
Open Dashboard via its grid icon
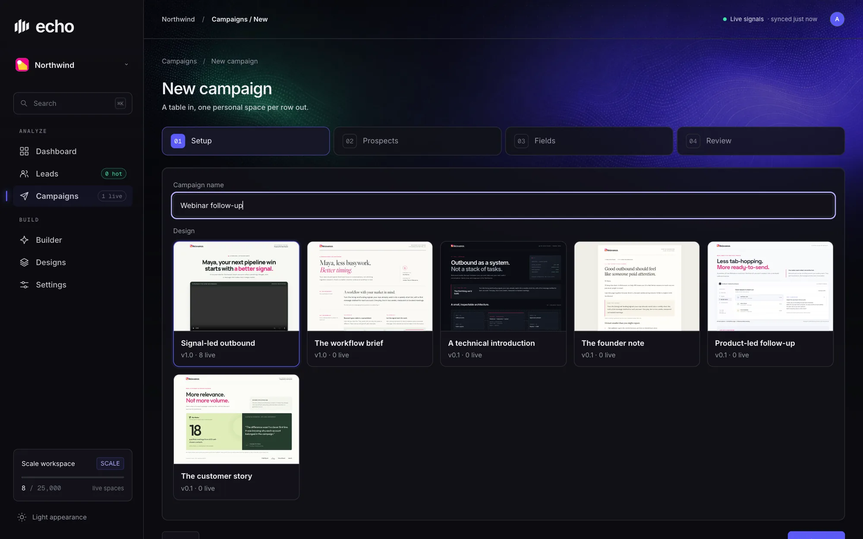point(24,151)
